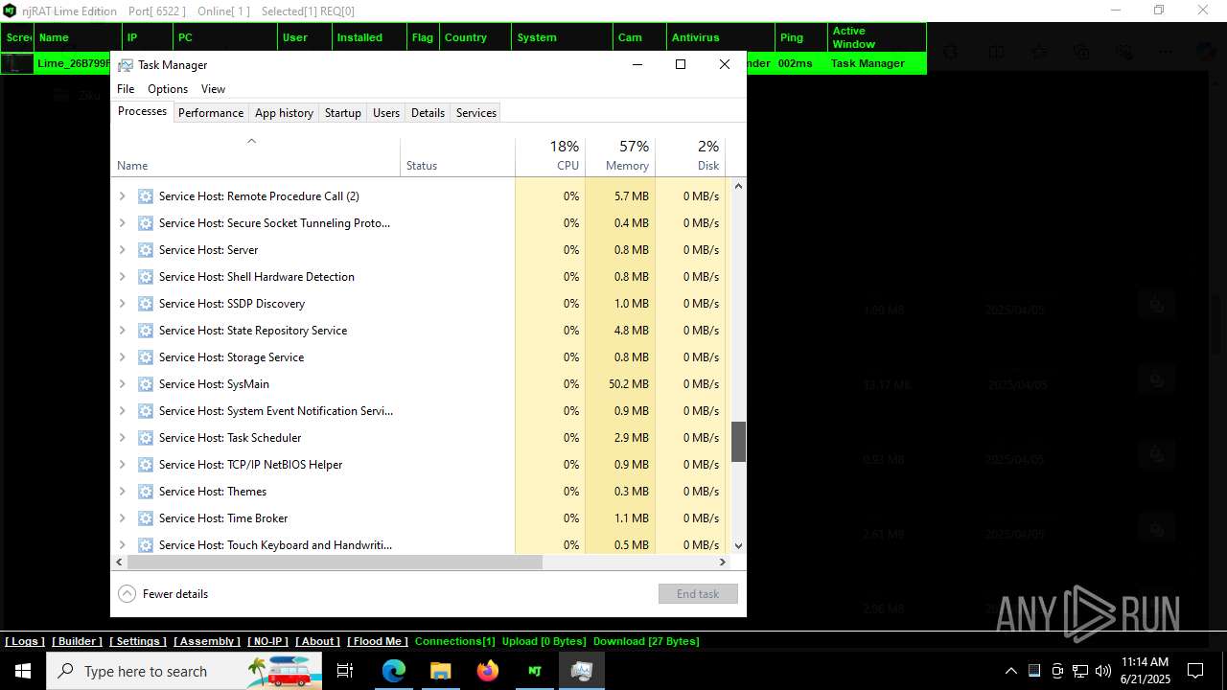
Task: Click njRAT Lime Edition title icon
Action: pos(10,11)
